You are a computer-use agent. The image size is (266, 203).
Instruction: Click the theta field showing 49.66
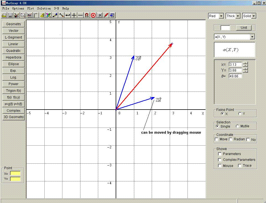[x=235, y=76]
